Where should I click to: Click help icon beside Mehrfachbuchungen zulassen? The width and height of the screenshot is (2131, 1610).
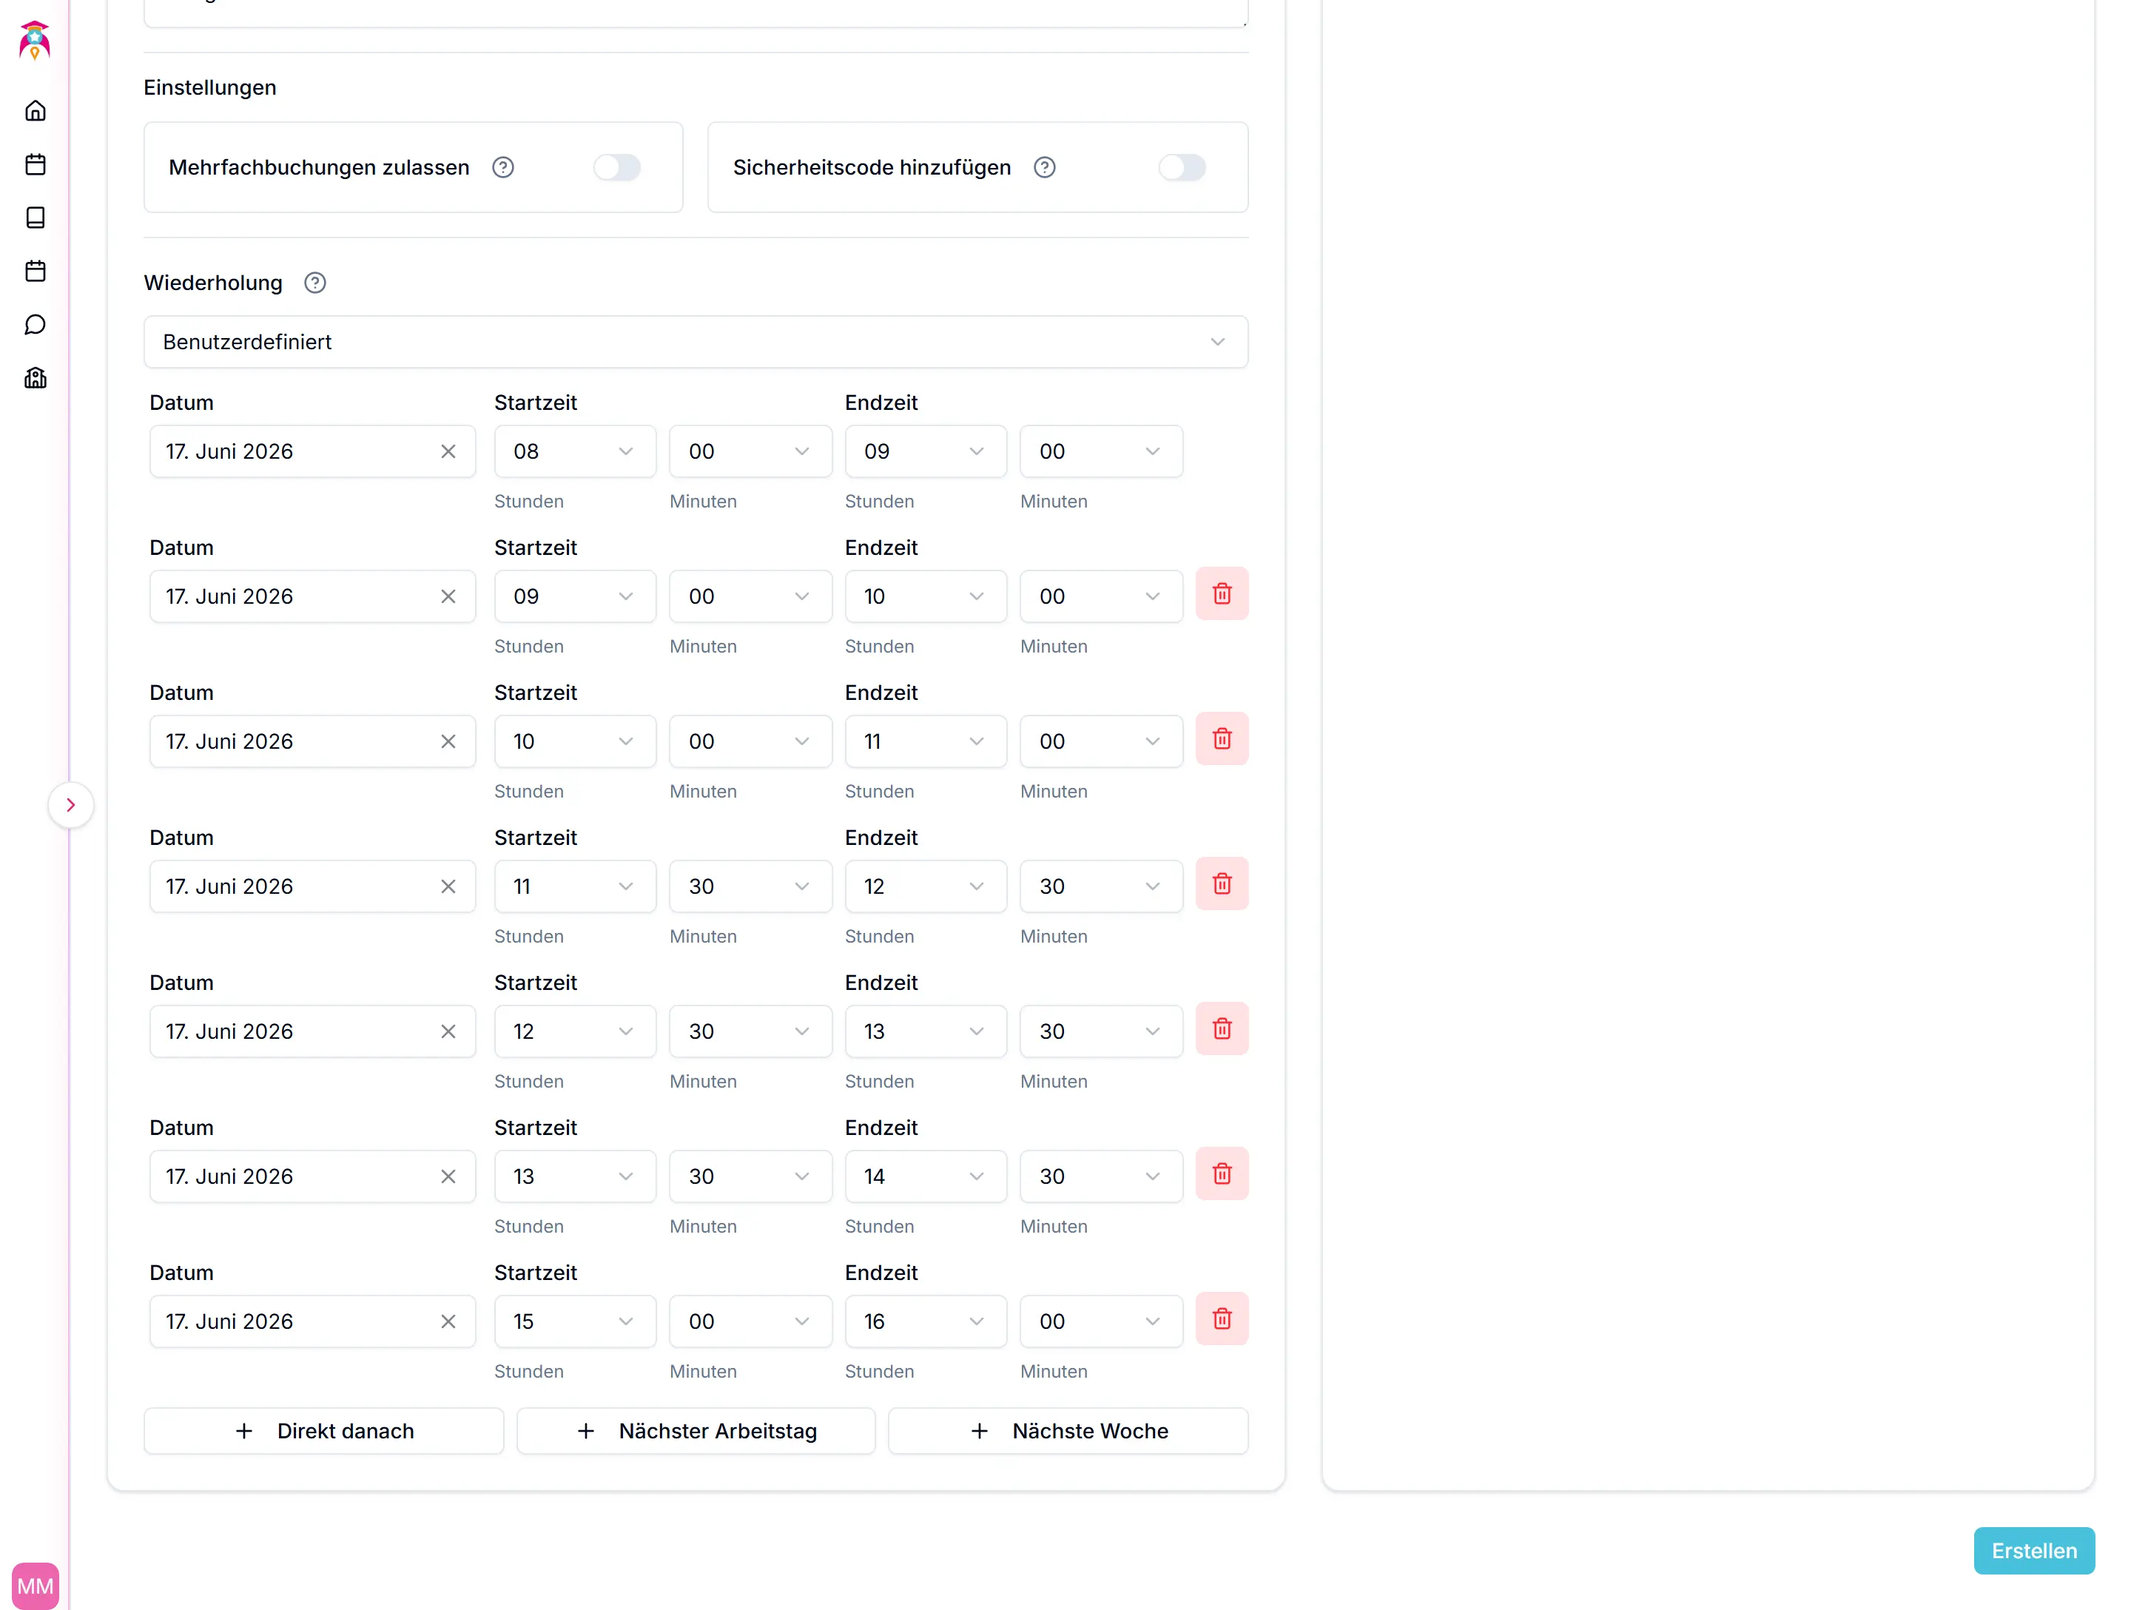pos(503,168)
